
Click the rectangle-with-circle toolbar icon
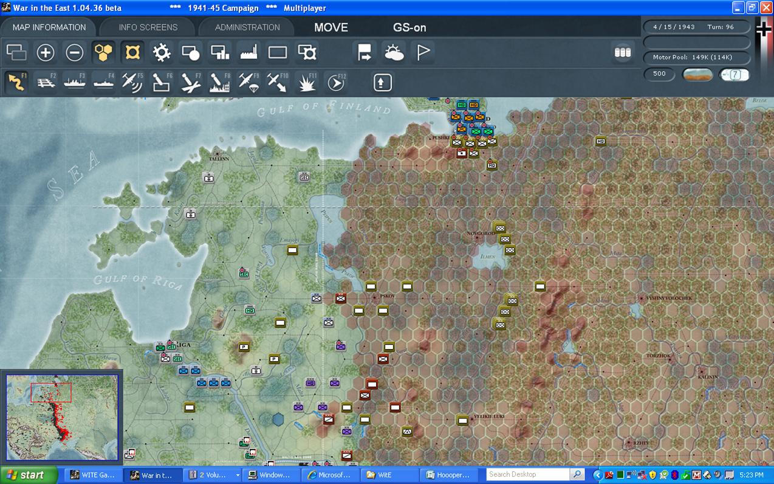[191, 53]
